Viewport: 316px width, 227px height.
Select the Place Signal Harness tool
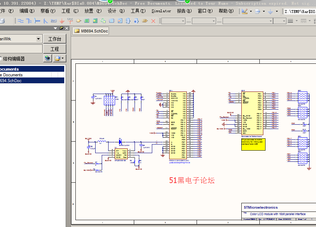coord(37,21)
